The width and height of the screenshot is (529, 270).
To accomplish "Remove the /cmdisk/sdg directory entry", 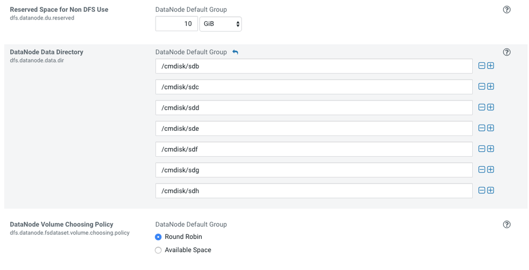I will tap(482, 169).
